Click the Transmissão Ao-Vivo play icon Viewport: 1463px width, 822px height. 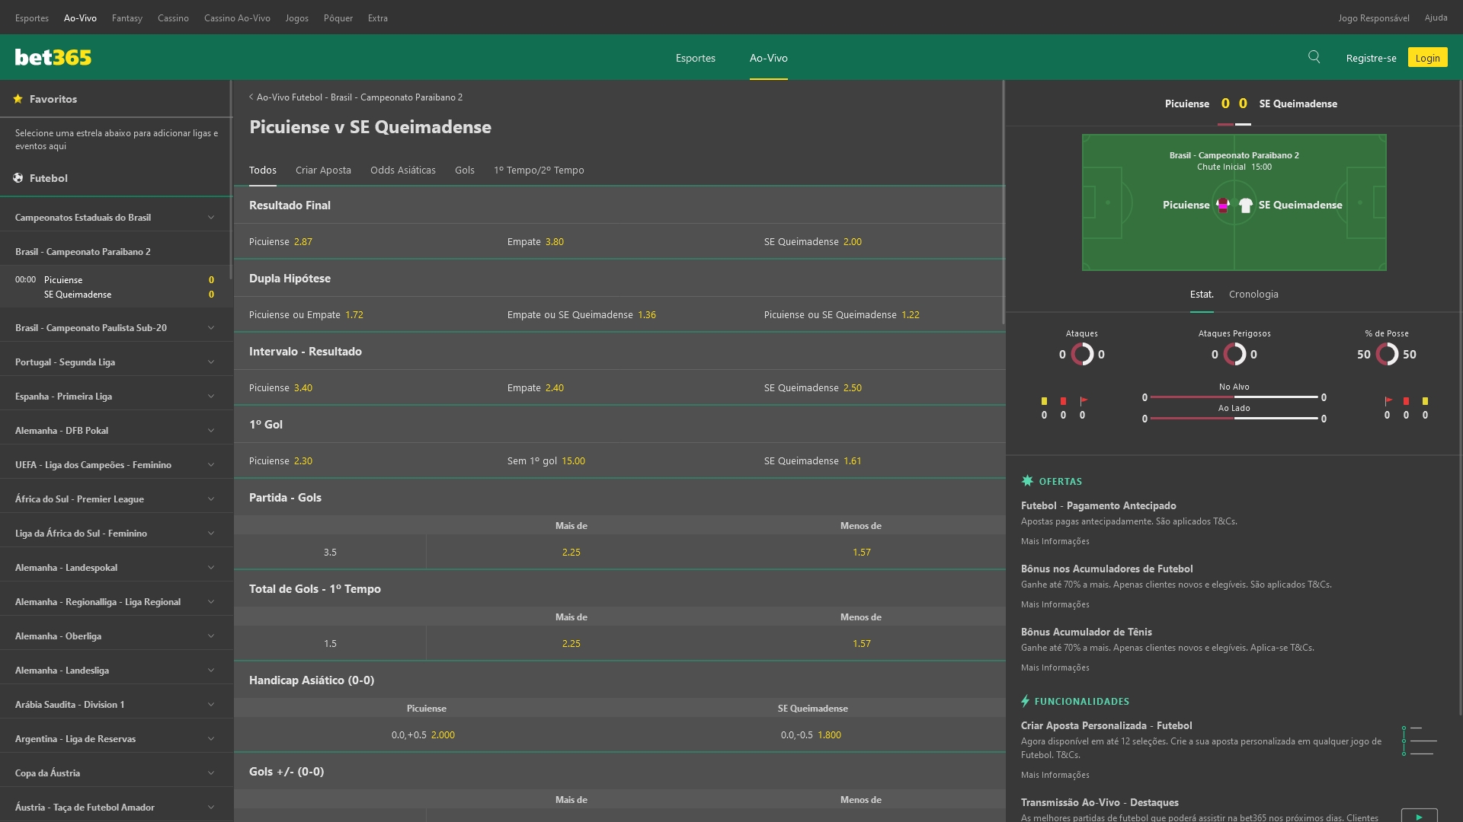point(1419,816)
